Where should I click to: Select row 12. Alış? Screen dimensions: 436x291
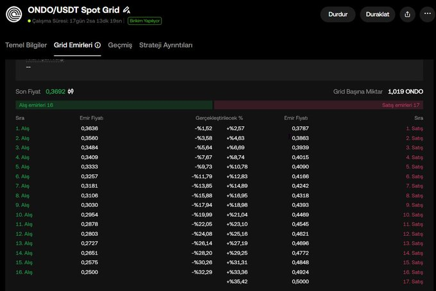tap(24, 234)
